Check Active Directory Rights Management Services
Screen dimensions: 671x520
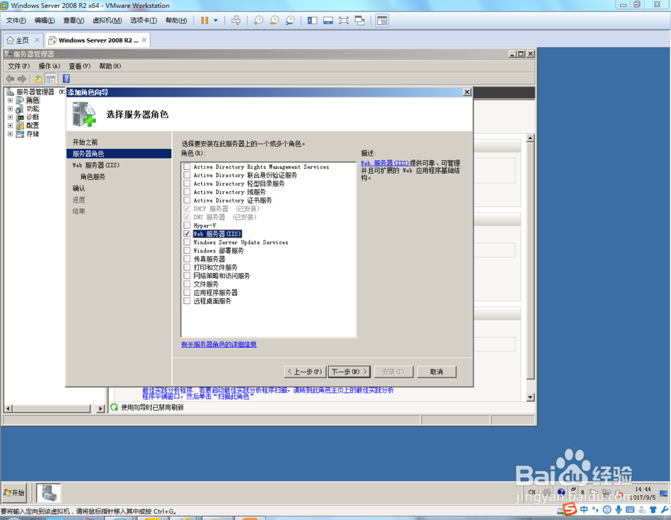click(x=187, y=166)
